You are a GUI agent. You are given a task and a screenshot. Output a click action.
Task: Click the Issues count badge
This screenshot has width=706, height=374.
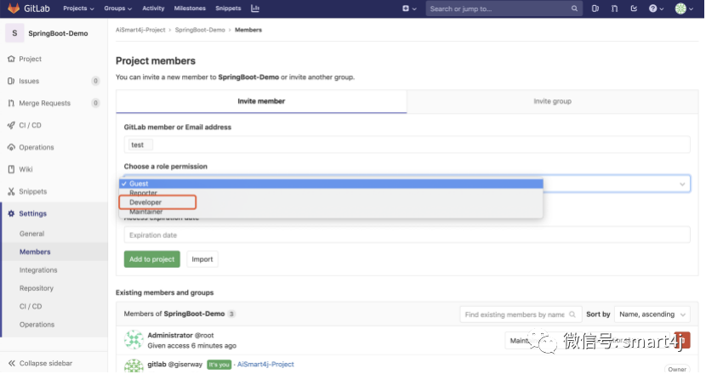click(95, 81)
